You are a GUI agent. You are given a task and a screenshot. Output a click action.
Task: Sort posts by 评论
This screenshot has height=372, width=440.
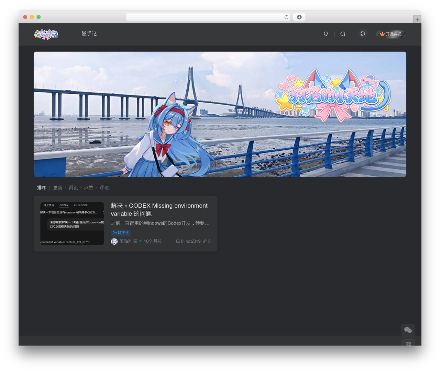pyautogui.click(x=104, y=188)
